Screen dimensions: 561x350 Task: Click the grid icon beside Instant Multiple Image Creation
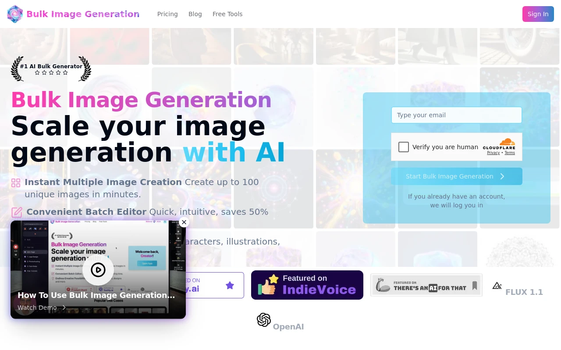coord(16,183)
